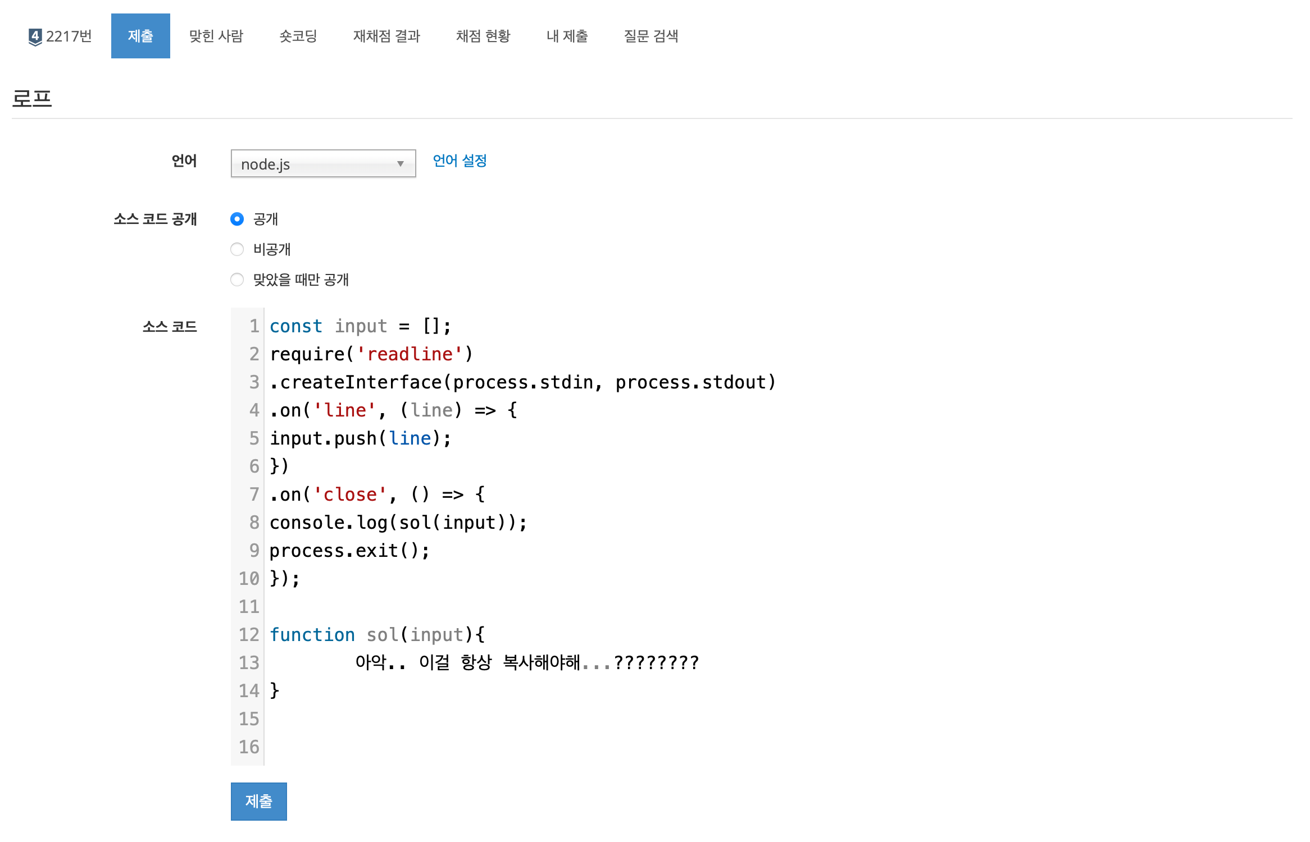Choose 맞았을 때만 공개 option
The height and width of the screenshot is (842, 1310).
pos(237,280)
